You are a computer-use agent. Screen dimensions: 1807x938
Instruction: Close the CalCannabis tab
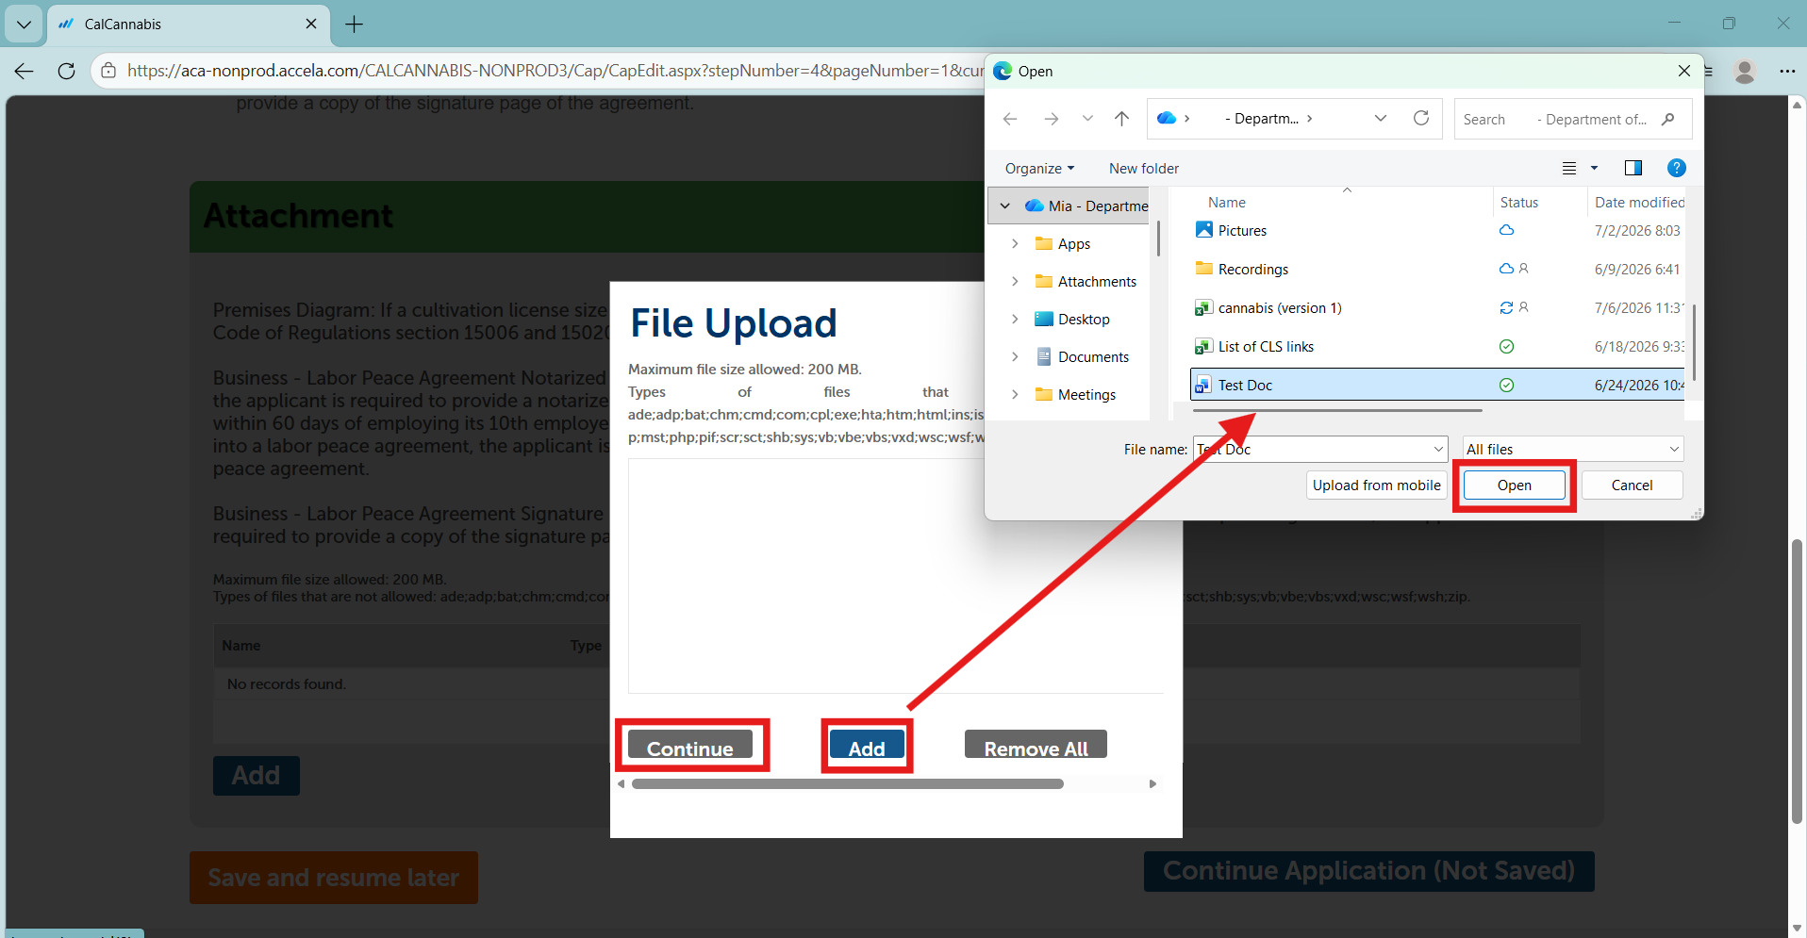click(x=311, y=25)
